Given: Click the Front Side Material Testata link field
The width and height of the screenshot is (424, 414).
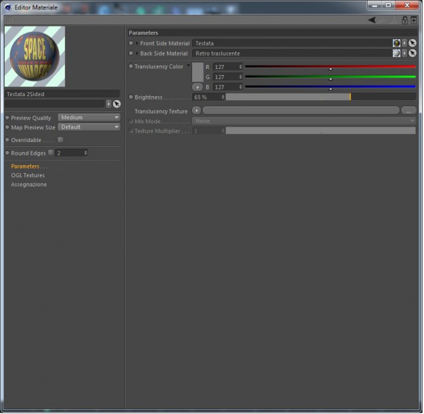Looking at the screenshot, I should coord(292,43).
